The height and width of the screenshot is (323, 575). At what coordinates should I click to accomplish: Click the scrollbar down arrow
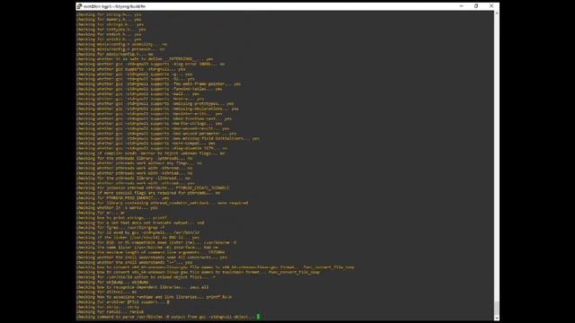497,319
